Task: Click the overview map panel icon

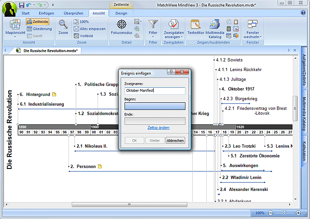Action: (236, 29)
